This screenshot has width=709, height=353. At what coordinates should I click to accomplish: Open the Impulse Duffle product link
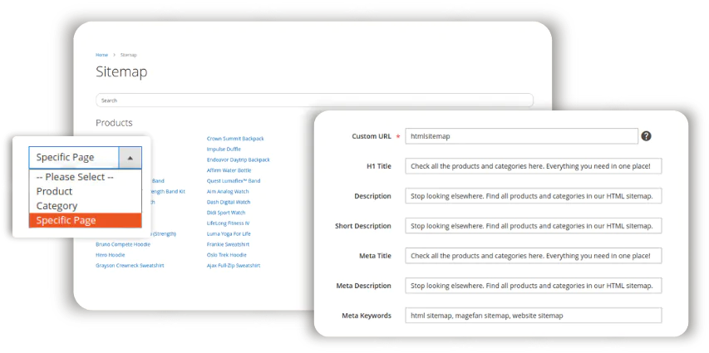(x=224, y=149)
